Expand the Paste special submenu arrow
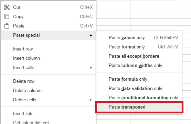 pyautogui.click(x=91, y=35)
